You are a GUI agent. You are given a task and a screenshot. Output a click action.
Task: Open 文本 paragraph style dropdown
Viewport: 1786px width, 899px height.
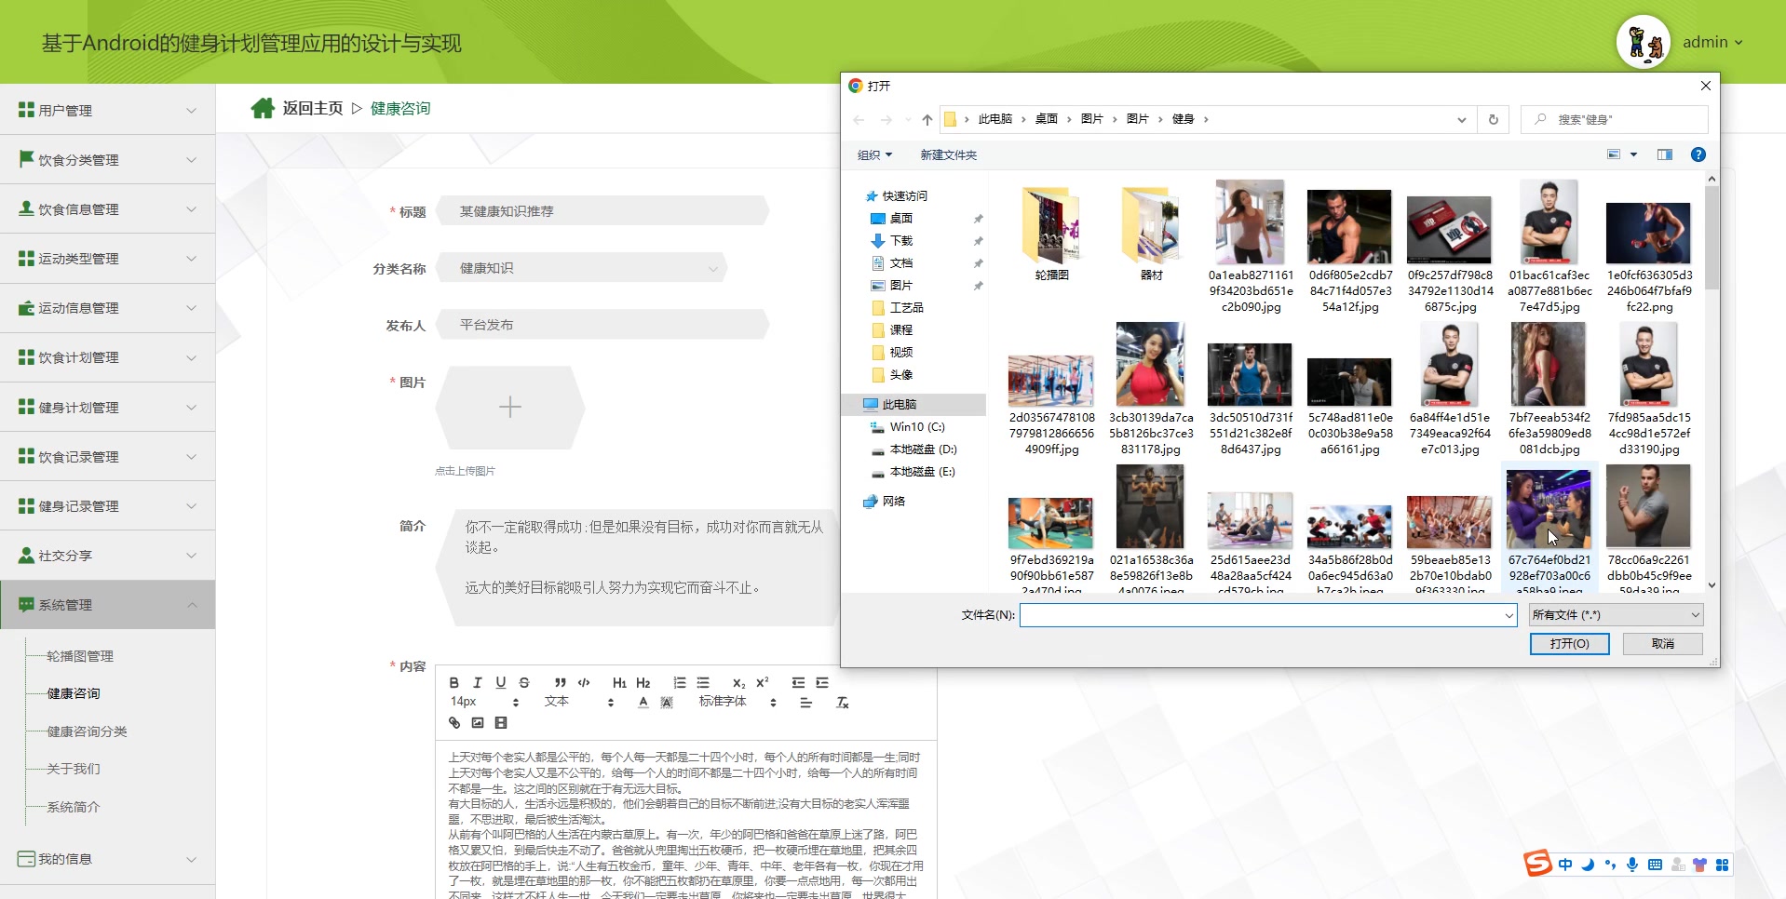pos(579,702)
